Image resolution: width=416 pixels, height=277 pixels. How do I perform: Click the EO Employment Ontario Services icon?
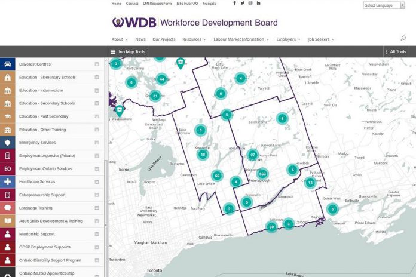pos(7,169)
